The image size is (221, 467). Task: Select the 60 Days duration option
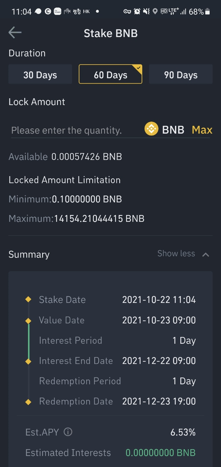[110, 75]
